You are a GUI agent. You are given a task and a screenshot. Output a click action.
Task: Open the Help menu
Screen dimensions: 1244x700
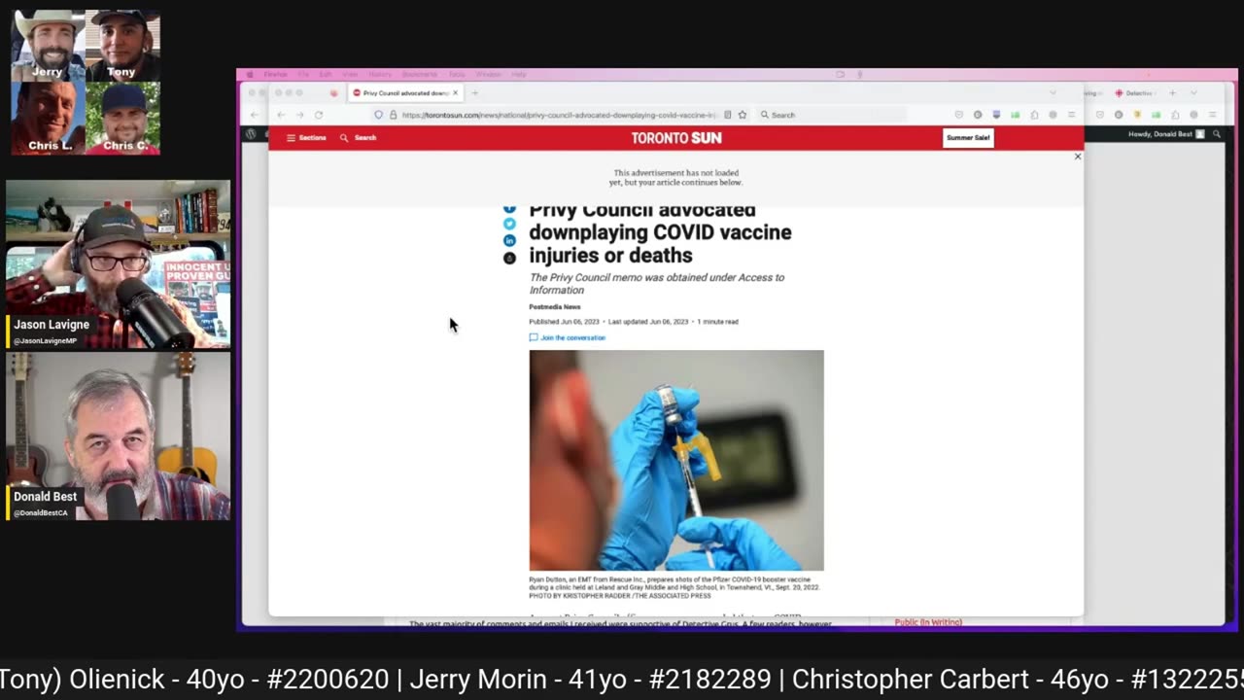pos(519,75)
